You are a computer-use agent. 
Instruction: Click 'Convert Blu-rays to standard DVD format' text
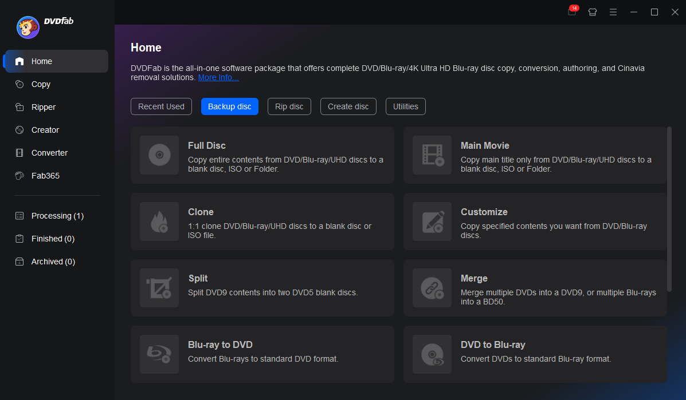coord(263,359)
